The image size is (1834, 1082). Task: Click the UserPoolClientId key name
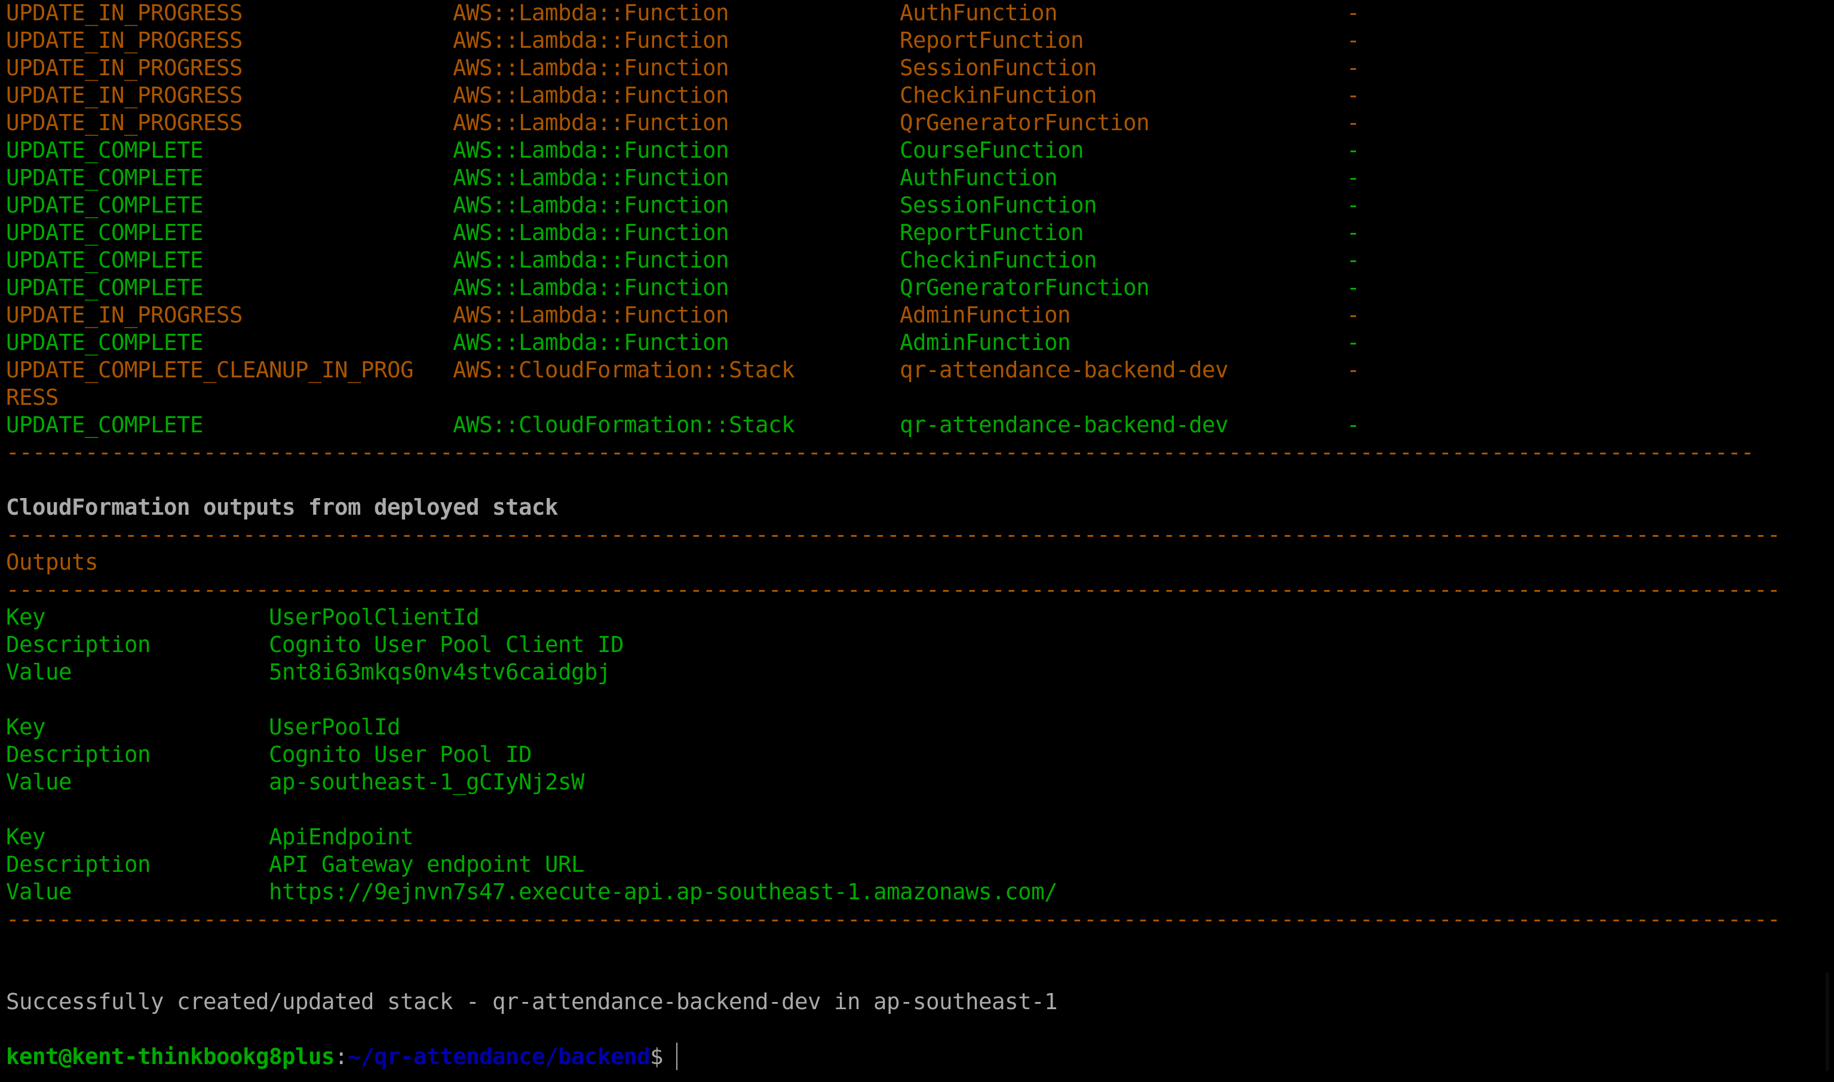coord(373,617)
